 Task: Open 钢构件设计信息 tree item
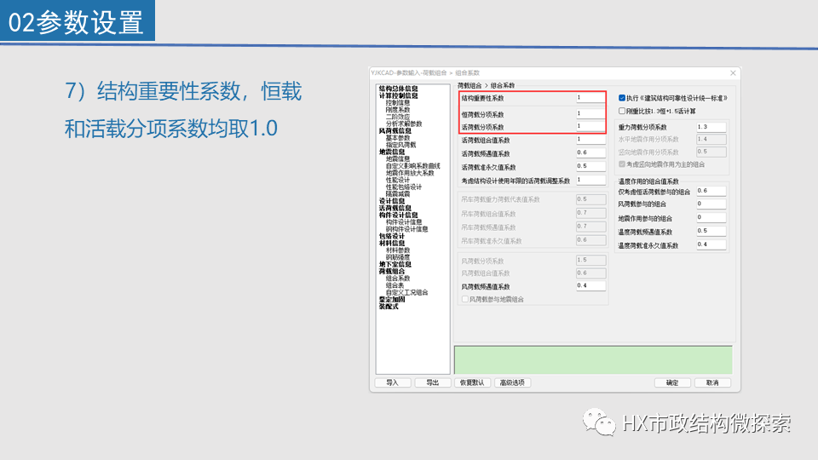click(407, 229)
